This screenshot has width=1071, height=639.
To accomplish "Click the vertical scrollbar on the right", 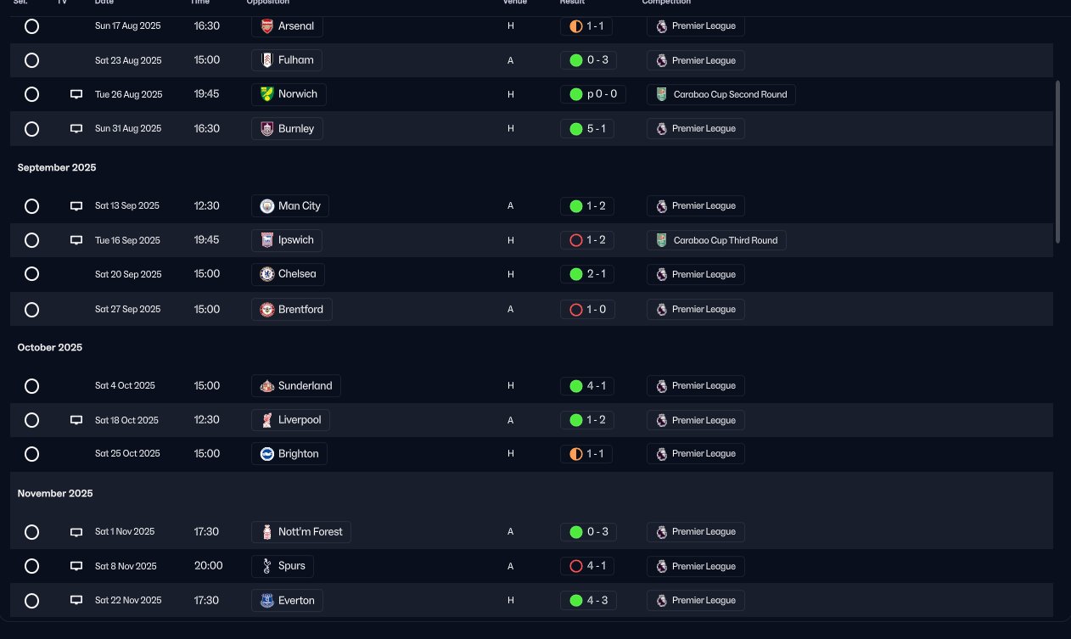I will 1057,161.
